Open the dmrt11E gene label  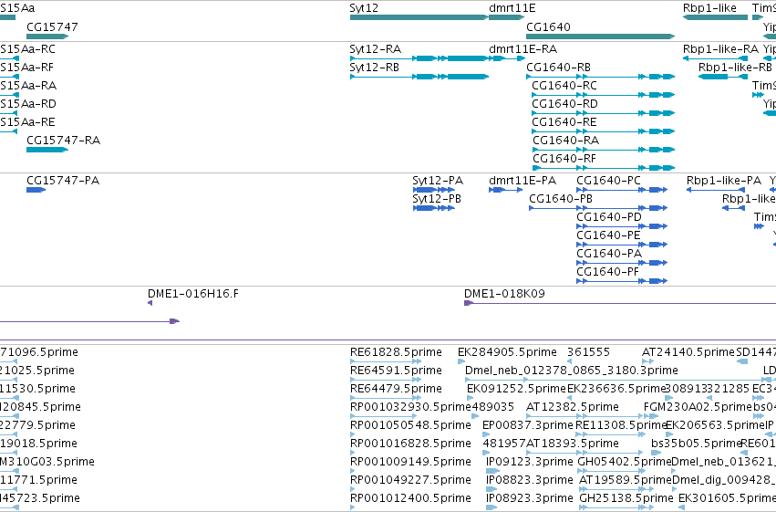[x=512, y=8]
